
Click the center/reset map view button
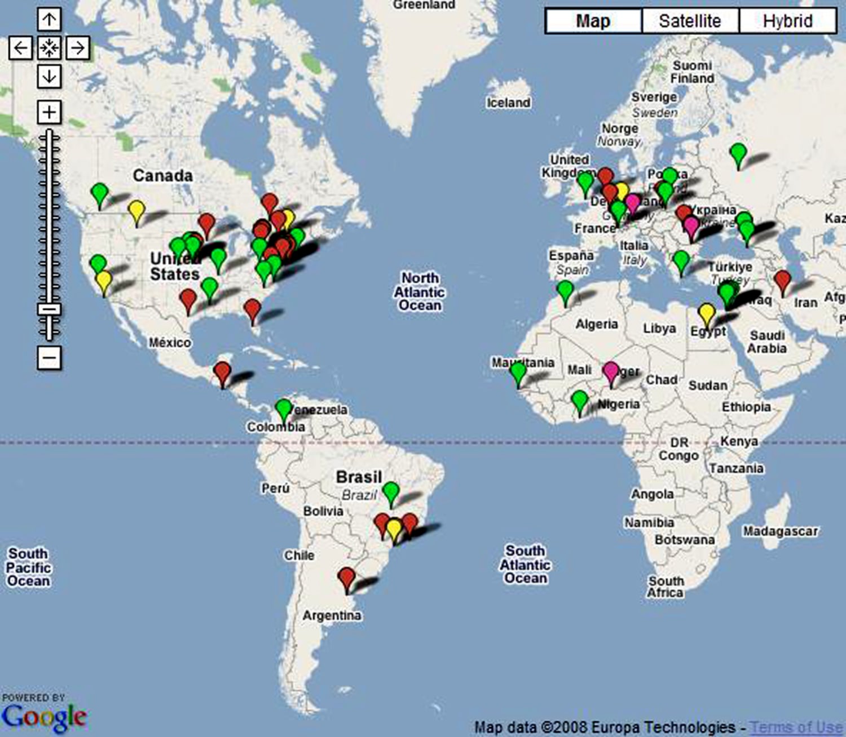pyautogui.click(x=49, y=48)
